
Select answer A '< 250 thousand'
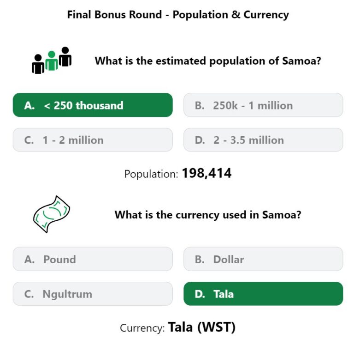point(93,105)
